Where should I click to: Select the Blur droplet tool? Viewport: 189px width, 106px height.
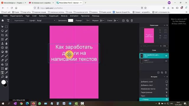pyautogui.click(x=6, y=43)
